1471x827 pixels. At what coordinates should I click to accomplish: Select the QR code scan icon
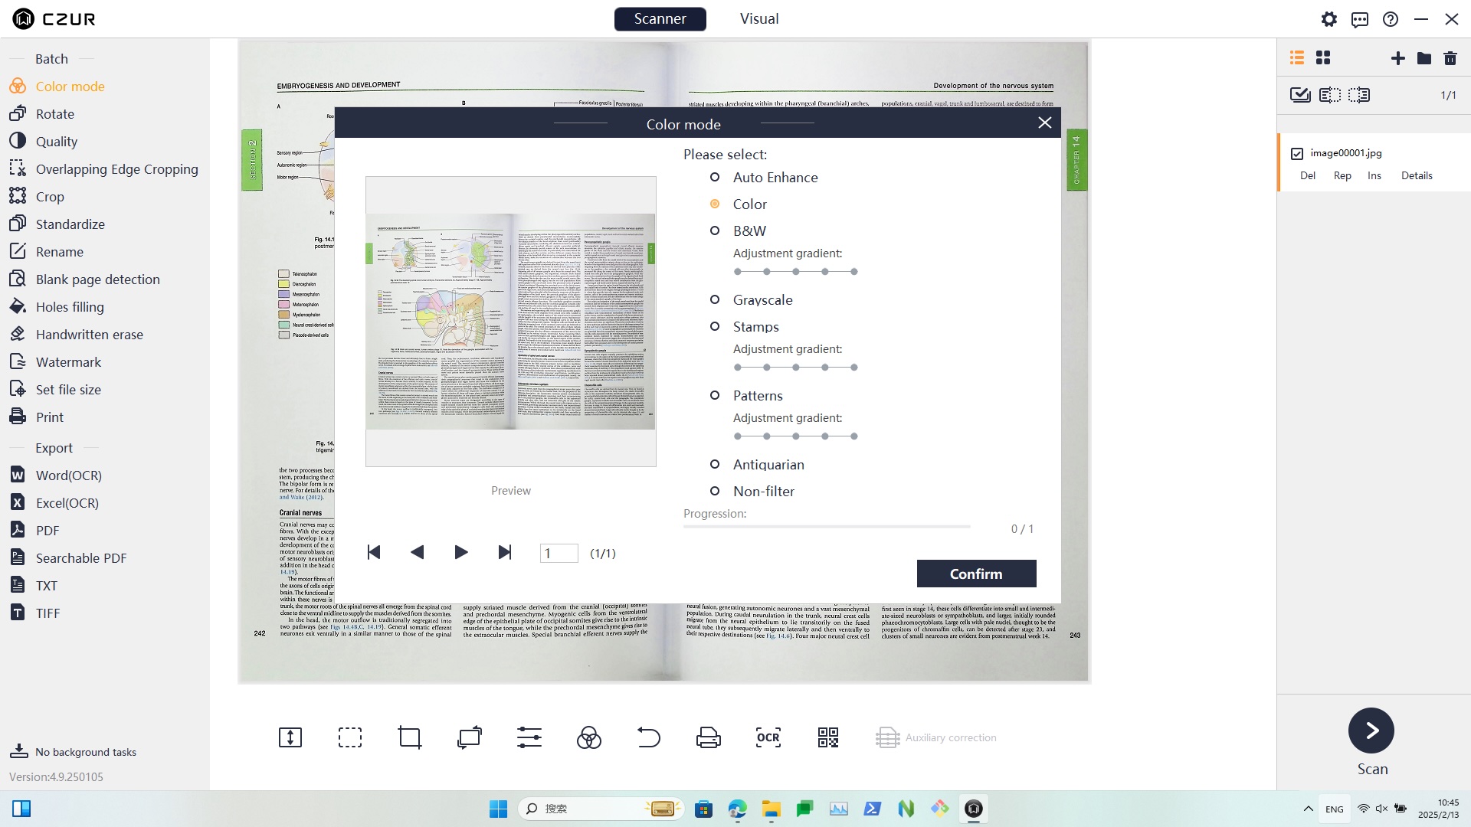[828, 737]
